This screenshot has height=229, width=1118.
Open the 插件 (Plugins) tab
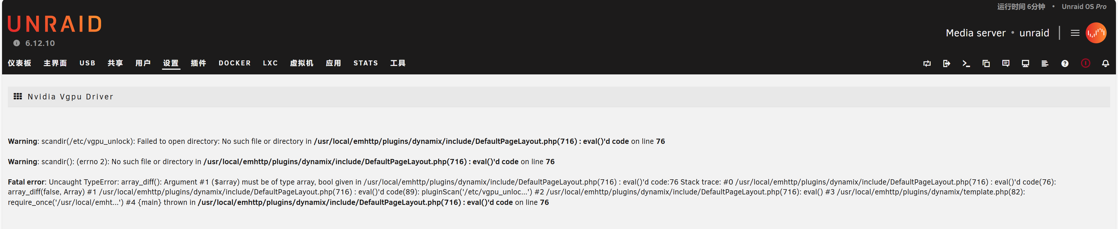coord(198,63)
